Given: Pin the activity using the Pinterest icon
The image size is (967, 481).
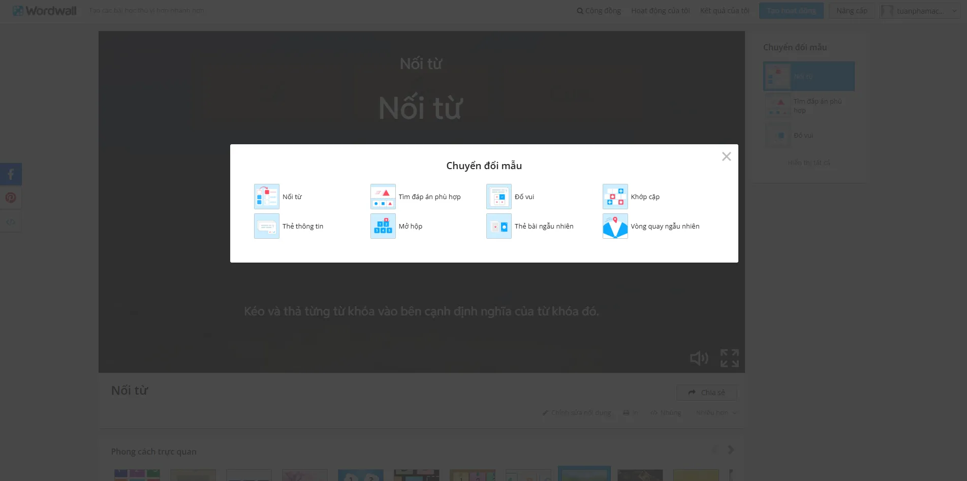Looking at the screenshot, I should point(11,198).
